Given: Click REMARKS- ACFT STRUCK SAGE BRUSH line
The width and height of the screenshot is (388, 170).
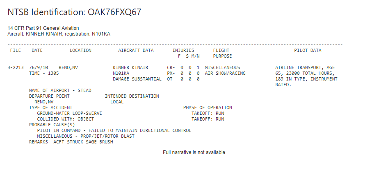Looking at the screenshot, I should pyautogui.click(x=71, y=142).
